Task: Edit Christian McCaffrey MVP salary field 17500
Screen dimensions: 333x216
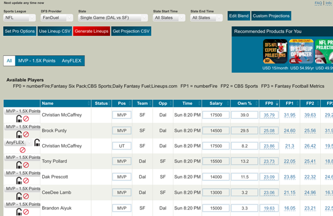Action: pyautogui.click(x=216, y=115)
